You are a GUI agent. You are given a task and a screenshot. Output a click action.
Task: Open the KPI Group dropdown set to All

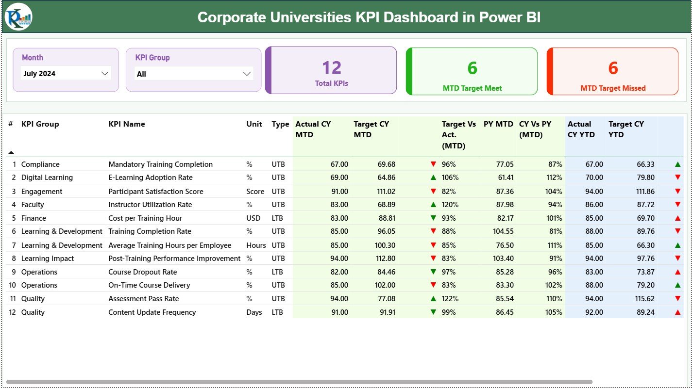(x=194, y=73)
